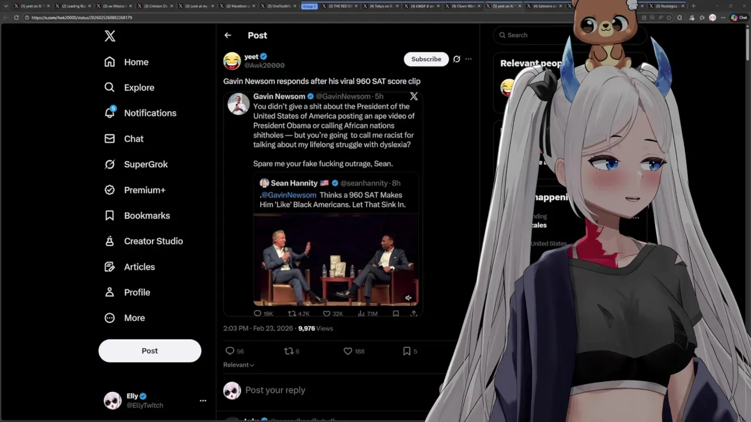The image size is (751, 422).
Task: Toggle the Group 1 tab group label
Action: pos(309,6)
